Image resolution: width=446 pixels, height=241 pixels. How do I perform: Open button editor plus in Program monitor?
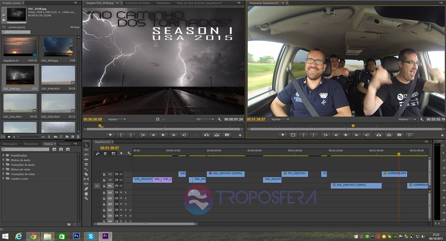(442, 135)
